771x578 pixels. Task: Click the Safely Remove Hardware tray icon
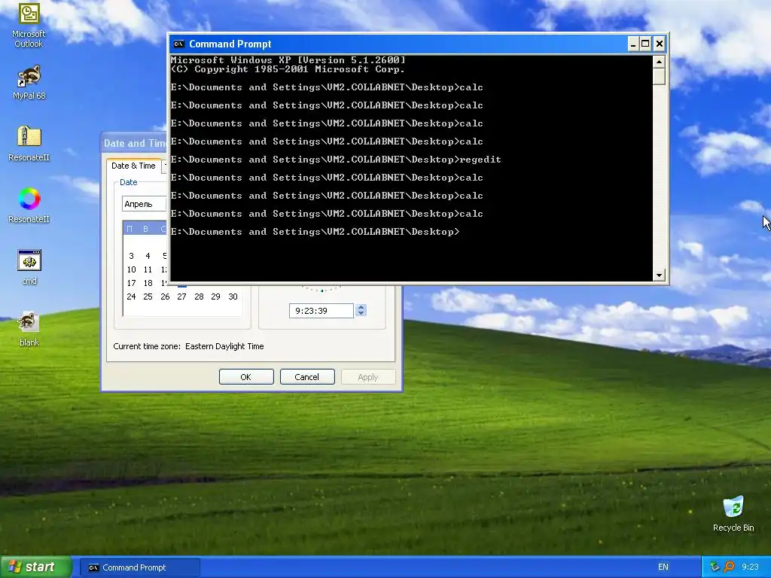click(x=715, y=567)
